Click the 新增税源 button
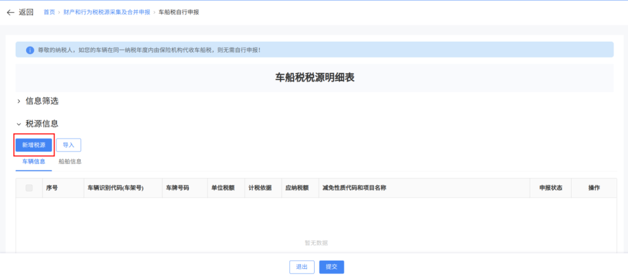 click(34, 145)
